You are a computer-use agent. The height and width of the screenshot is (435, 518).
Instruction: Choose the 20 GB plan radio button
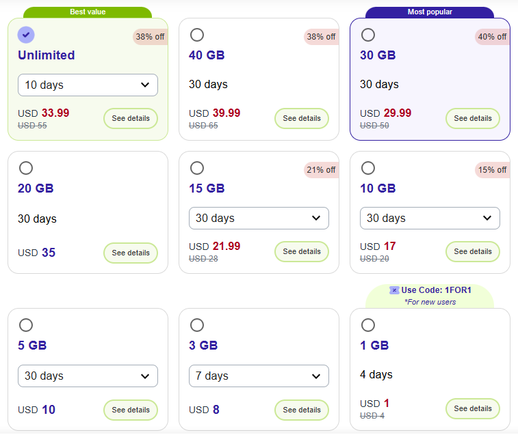coord(26,168)
